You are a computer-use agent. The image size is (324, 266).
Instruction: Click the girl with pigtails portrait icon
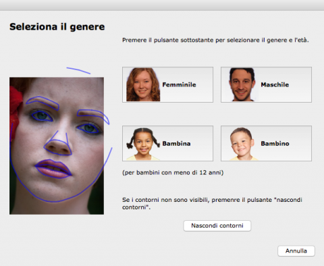click(143, 144)
